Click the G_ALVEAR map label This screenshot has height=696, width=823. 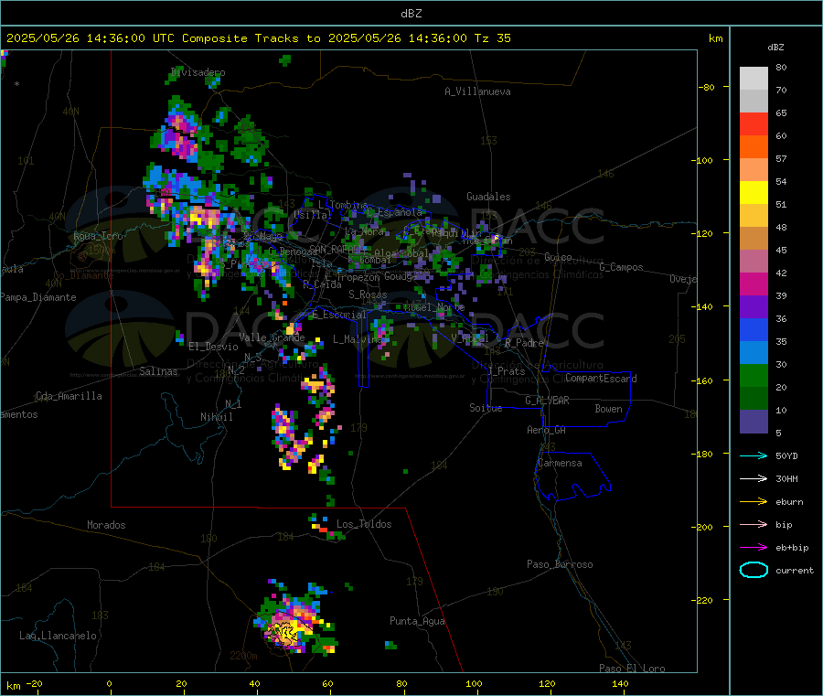point(547,401)
